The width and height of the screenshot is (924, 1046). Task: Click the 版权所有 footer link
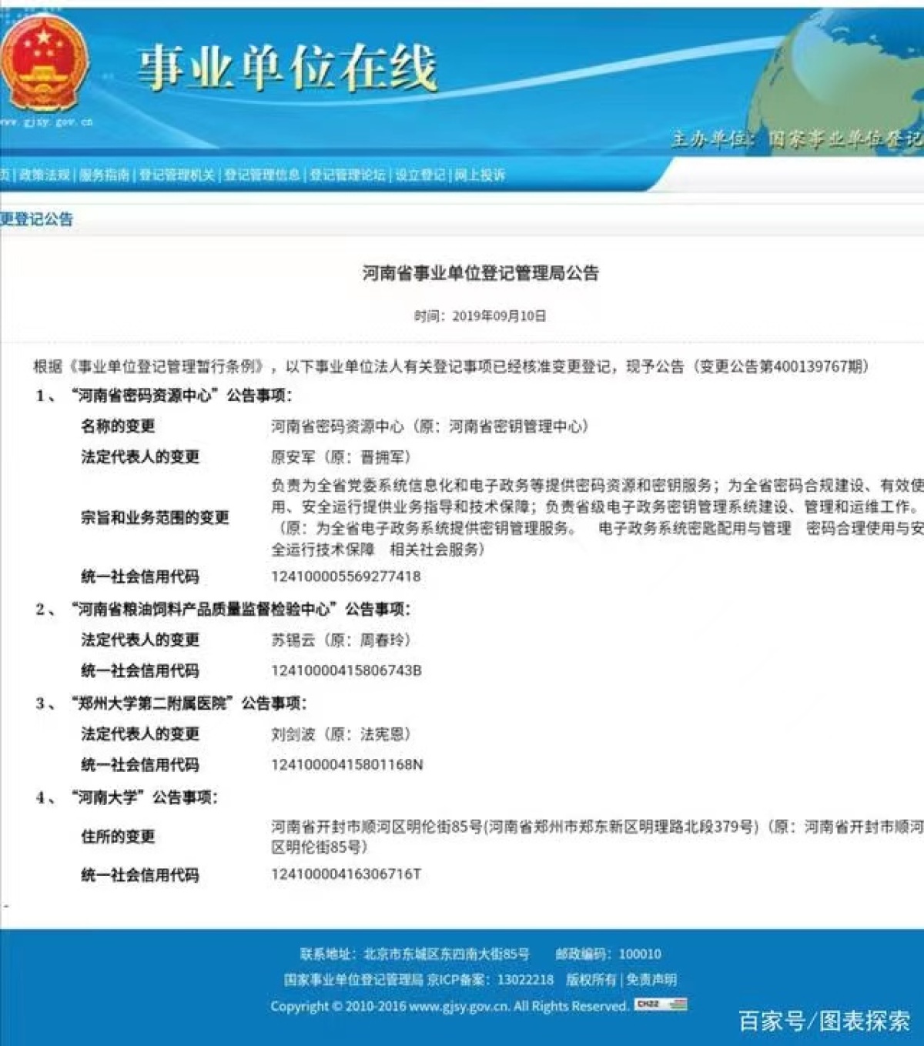[x=591, y=980]
